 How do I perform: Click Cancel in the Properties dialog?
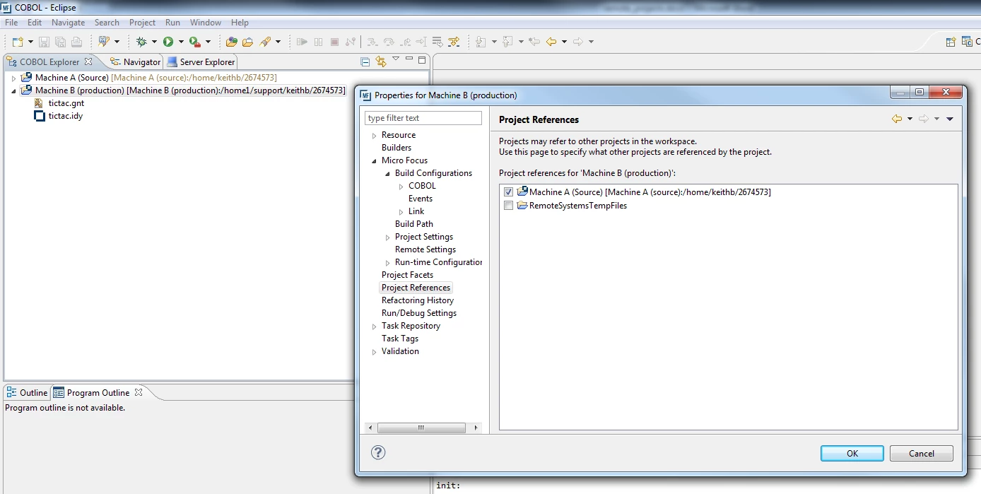click(922, 454)
